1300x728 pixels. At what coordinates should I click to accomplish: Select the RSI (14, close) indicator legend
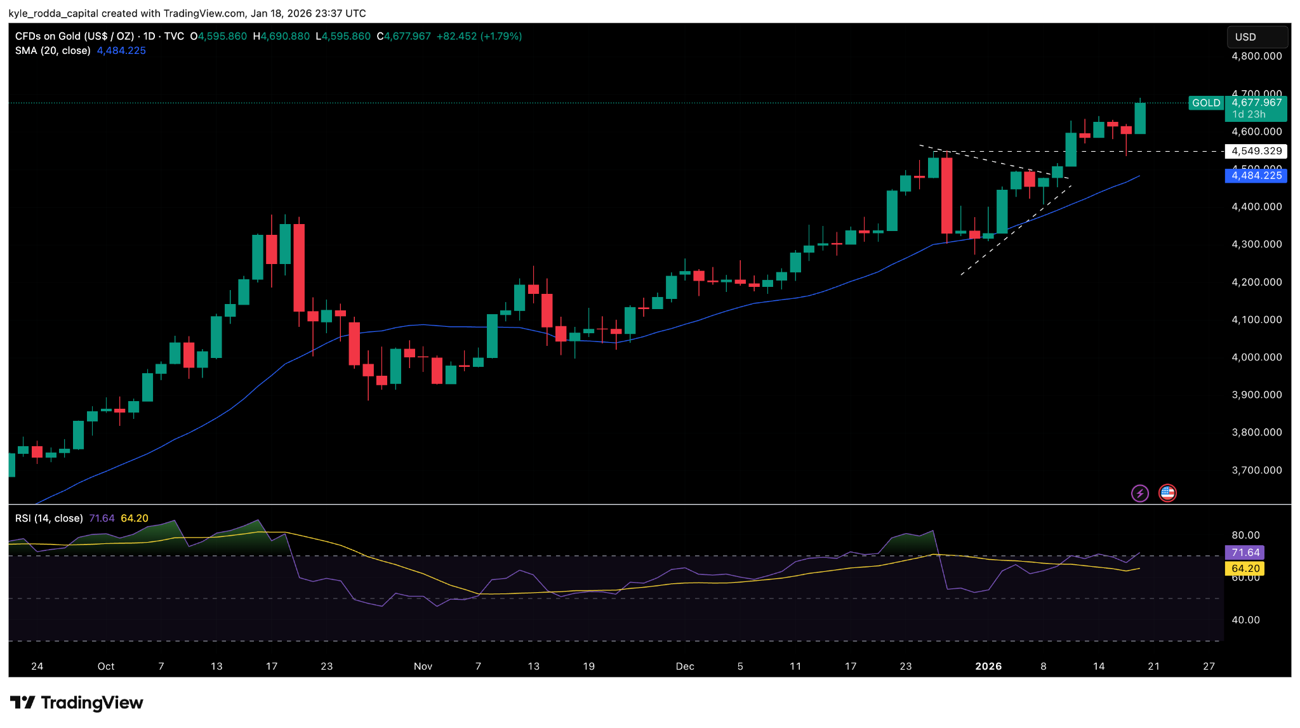coord(49,519)
